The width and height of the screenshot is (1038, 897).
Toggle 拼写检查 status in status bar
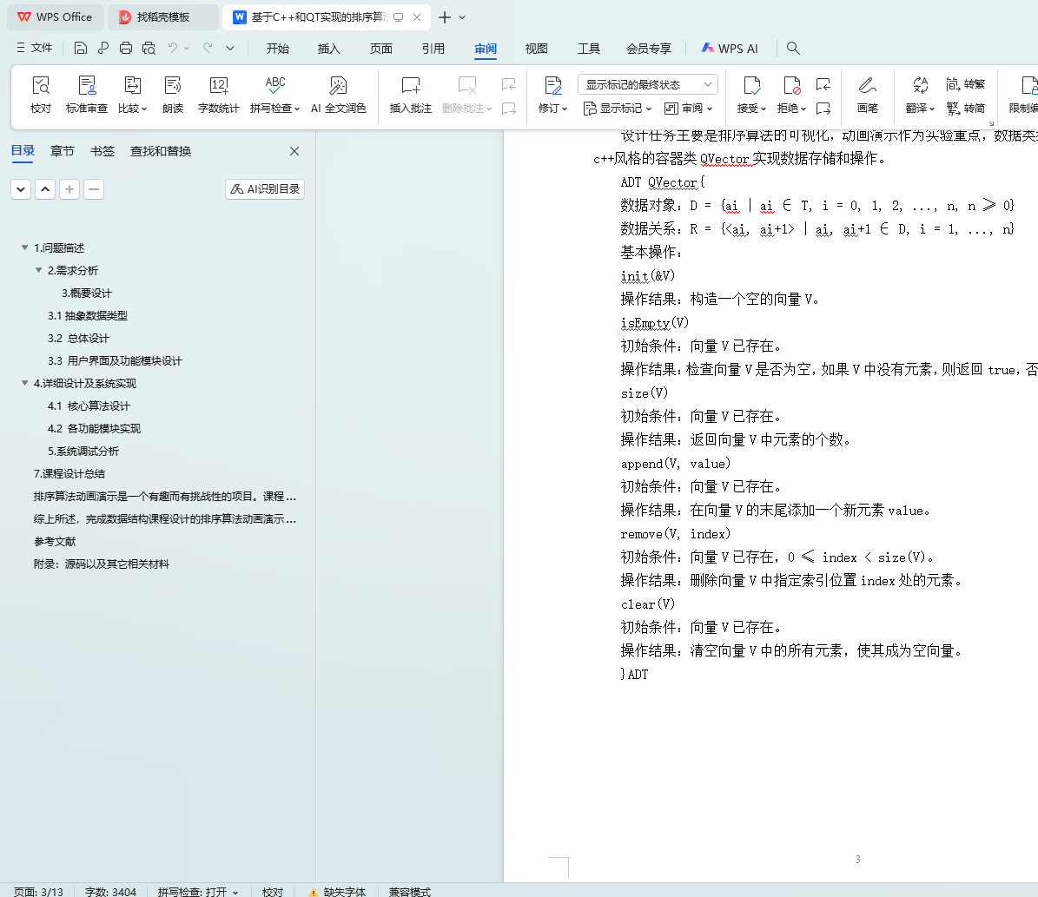click(198, 892)
